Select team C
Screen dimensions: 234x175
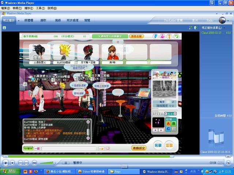pyautogui.click(x=168, y=129)
